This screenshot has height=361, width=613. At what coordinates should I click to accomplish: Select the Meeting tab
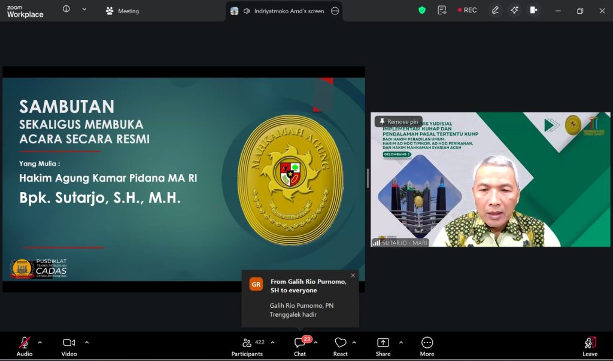(122, 11)
